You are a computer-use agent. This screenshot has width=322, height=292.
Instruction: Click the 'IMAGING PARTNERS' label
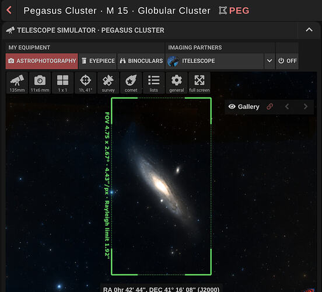195,47
